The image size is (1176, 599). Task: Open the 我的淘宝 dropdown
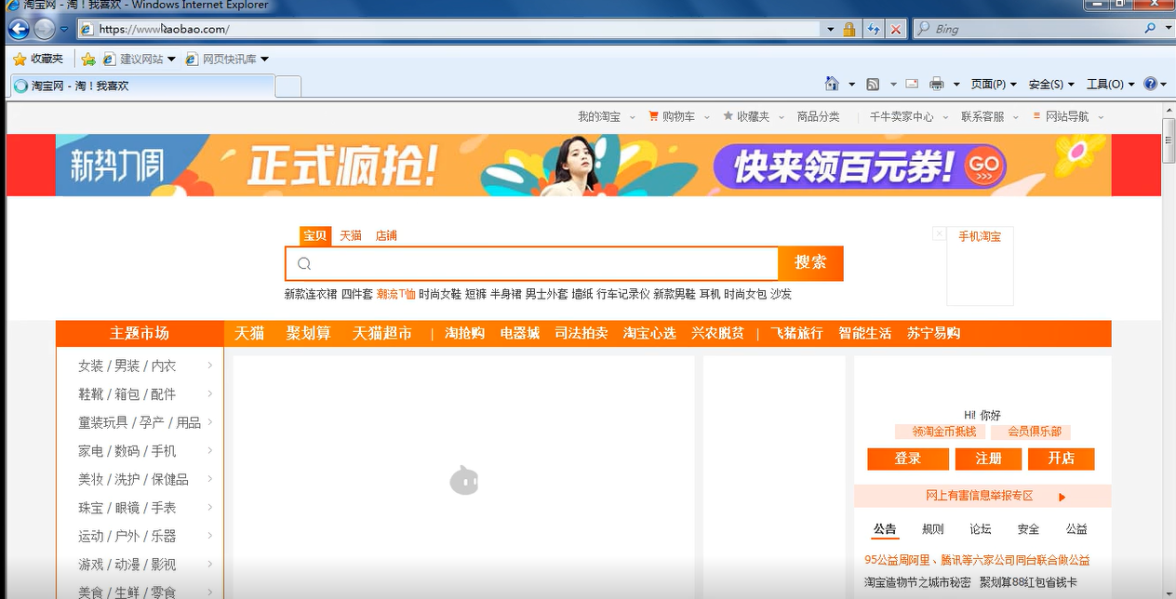pyautogui.click(x=601, y=116)
